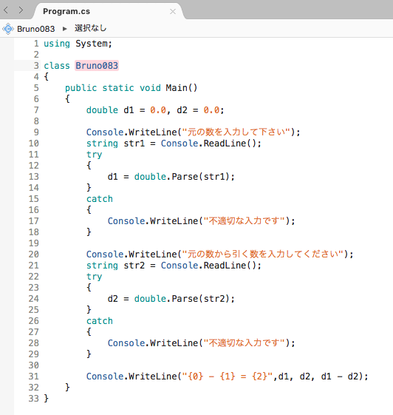
Task: Click 'using' keyword on line 1
Action: point(57,44)
